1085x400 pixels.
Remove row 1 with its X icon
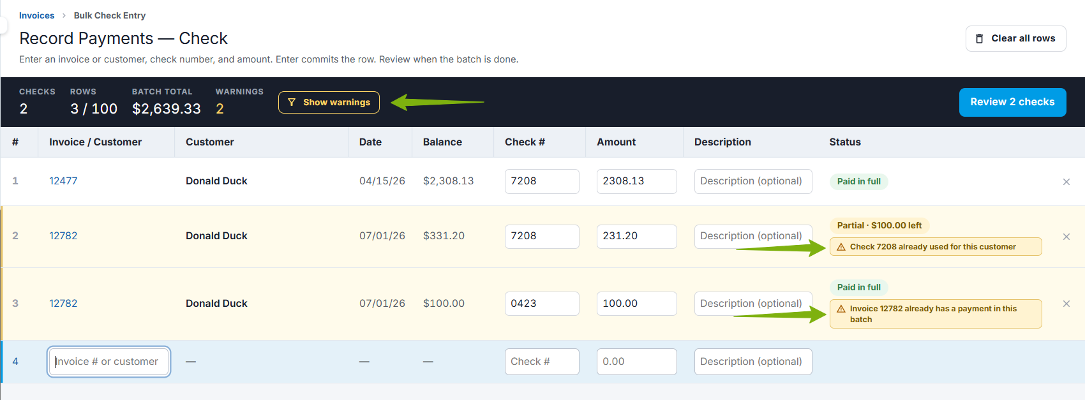tap(1066, 182)
